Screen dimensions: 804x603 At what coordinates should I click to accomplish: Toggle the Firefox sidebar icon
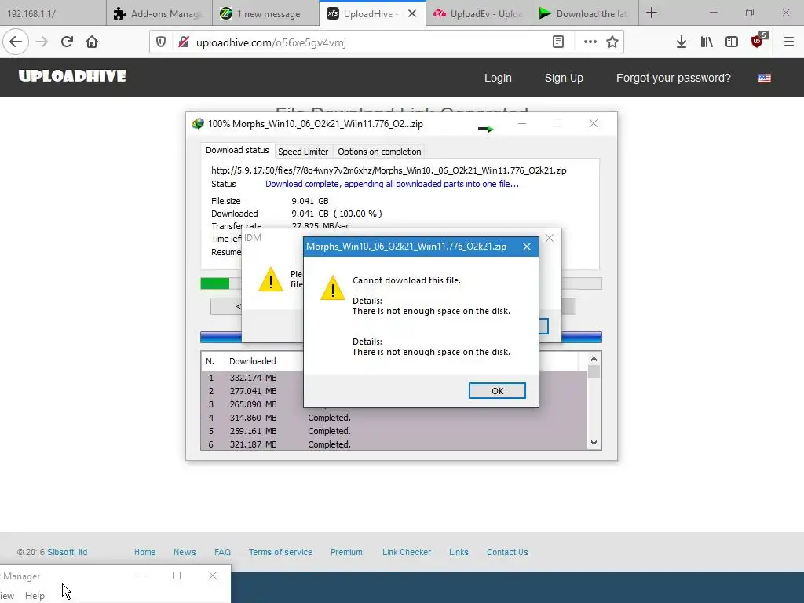732,42
